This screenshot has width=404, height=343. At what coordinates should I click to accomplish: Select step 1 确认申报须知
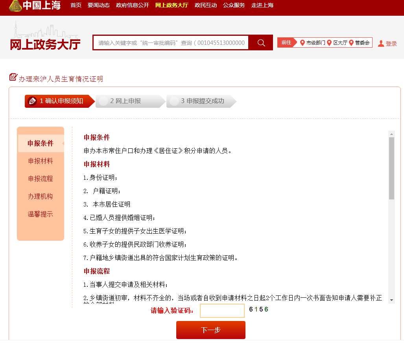coord(60,101)
